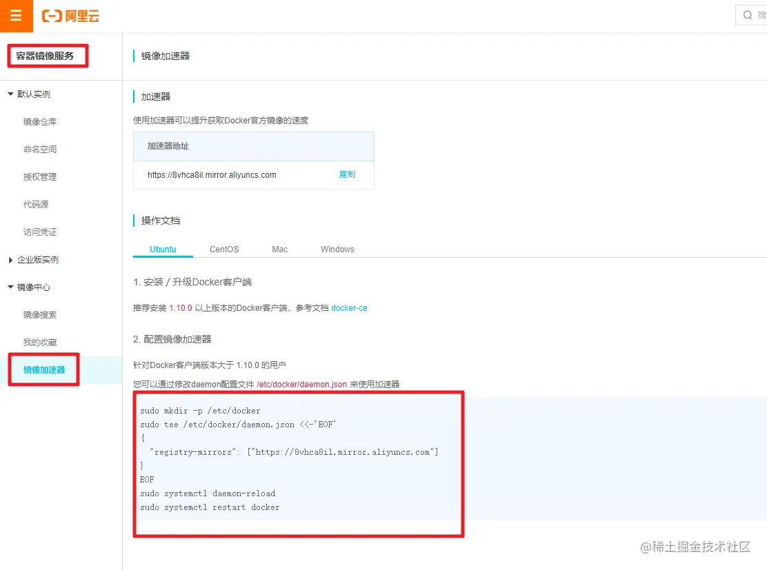This screenshot has height=570, width=767.
Task: Select the Ubuntu tab
Action: click(163, 250)
